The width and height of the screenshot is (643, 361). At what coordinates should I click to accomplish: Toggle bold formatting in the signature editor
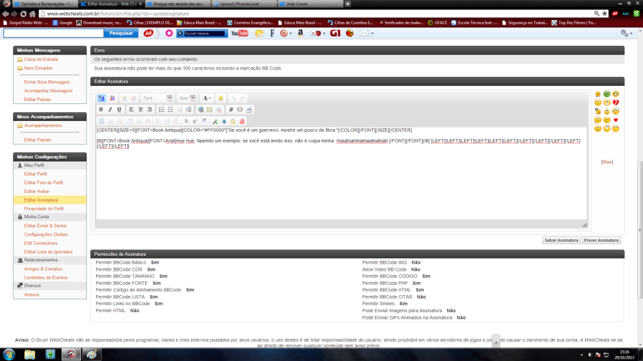(x=100, y=110)
